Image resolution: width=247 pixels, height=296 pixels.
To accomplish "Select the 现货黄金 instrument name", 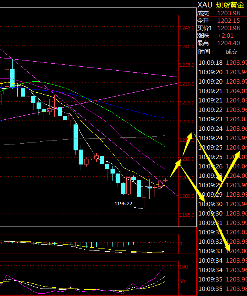I will pos(230,5).
